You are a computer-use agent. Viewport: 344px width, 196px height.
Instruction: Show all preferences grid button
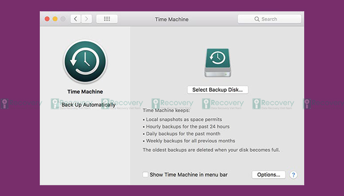[x=107, y=19]
